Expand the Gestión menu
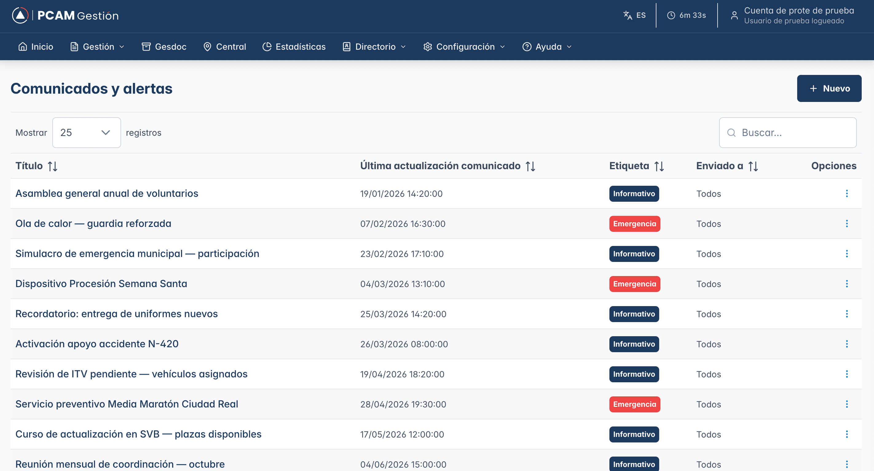This screenshot has width=874, height=471. tap(97, 47)
